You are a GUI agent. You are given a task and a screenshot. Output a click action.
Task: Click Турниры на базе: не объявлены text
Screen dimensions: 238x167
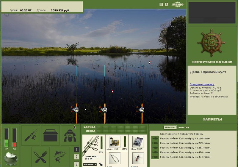tap(209, 97)
